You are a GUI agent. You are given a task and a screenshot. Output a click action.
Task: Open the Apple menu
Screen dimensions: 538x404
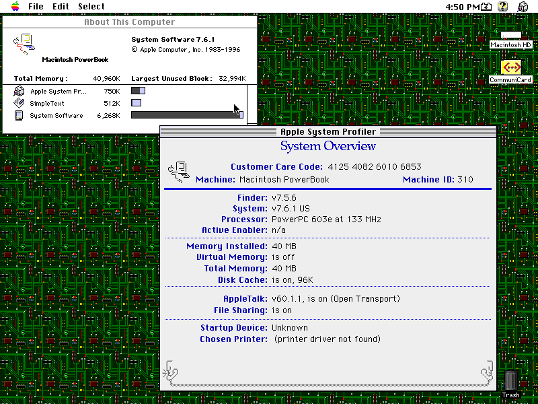15,6
